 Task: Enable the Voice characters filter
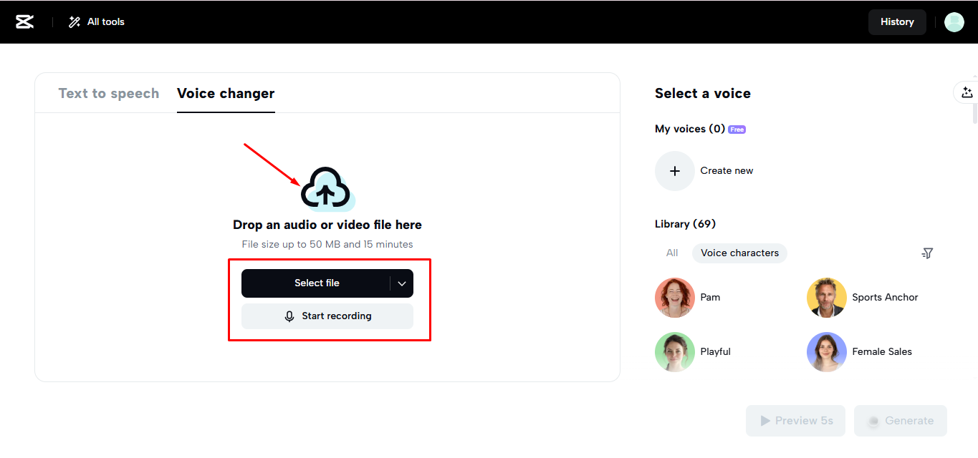[x=739, y=253]
